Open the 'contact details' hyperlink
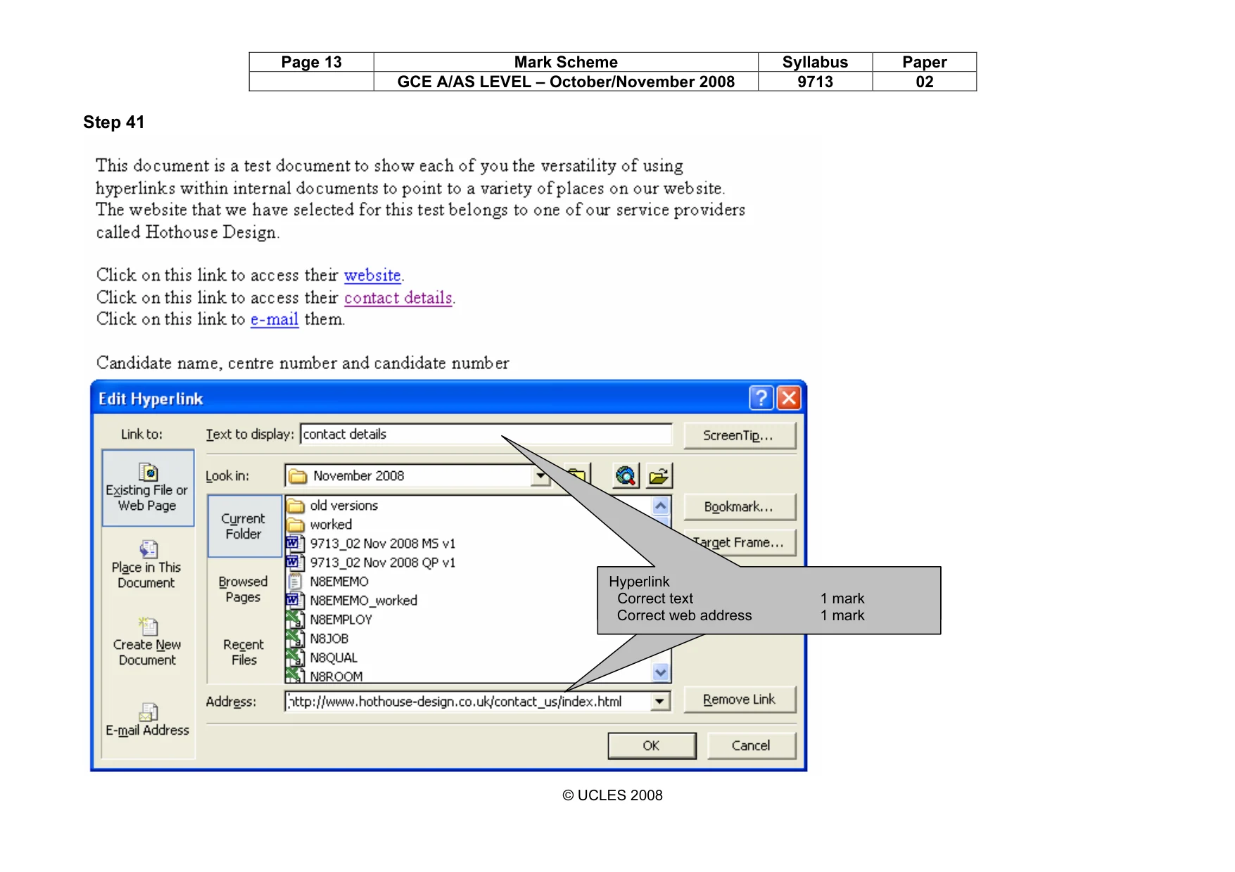Image resolution: width=1235 pixels, height=872 pixels. pyautogui.click(x=398, y=297)
